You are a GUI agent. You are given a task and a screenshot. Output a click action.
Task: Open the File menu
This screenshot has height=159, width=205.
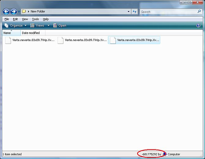point(7,19)
